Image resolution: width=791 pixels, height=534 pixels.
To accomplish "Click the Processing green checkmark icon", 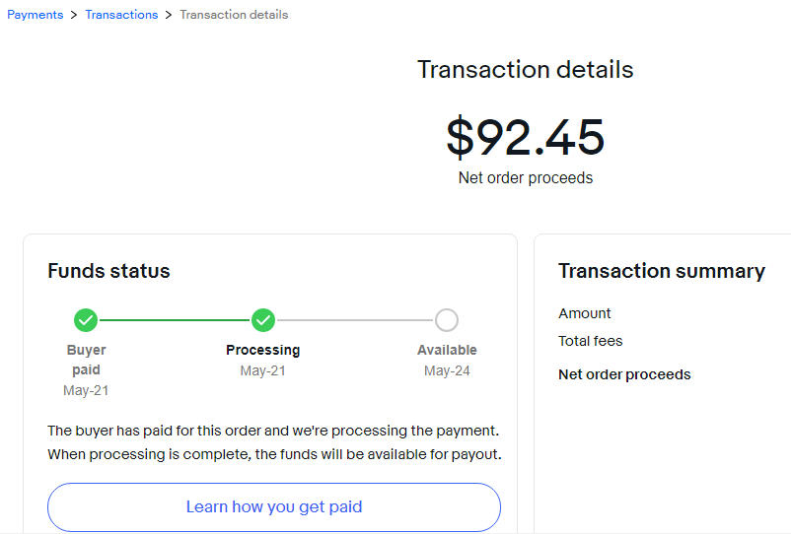I will [262, 320].
